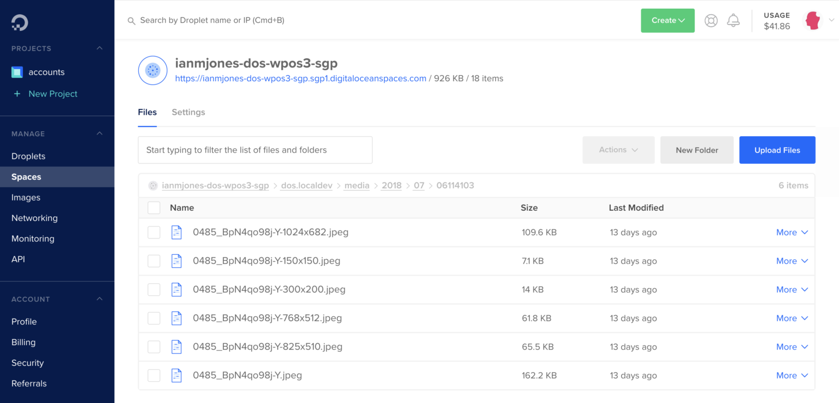839x403 pixels.
Task: Check the box for 0485_BpN4qo98j-Y-825x510.jpeg
Action: [x=154, y=347]
